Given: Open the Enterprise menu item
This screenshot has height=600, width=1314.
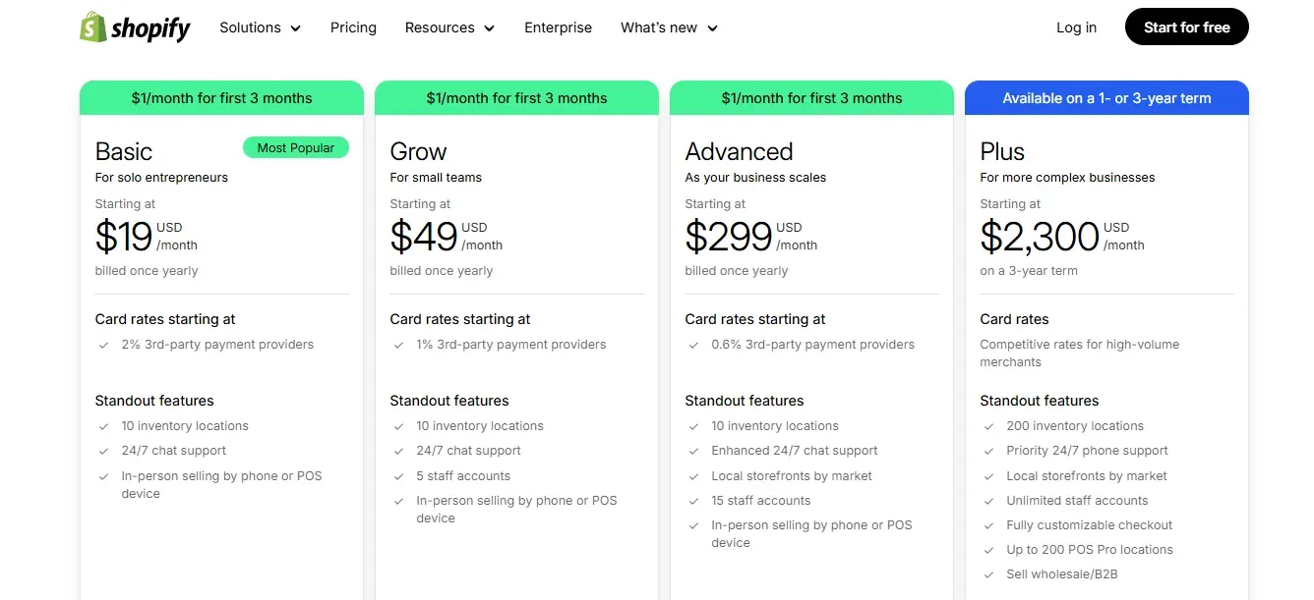Looking at the screenshot, I should [558, 27].
